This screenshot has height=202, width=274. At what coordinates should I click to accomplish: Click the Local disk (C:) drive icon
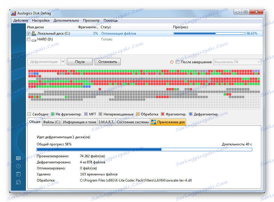click(x=34, y=33)
